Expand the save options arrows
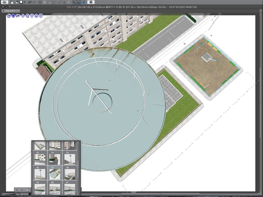 (25, 2)
